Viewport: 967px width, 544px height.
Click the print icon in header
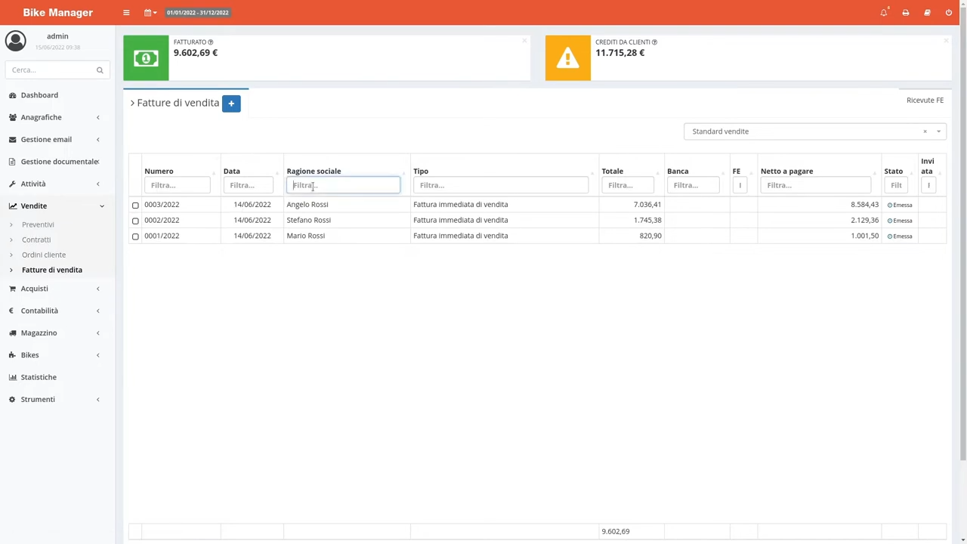coord(905,13)
